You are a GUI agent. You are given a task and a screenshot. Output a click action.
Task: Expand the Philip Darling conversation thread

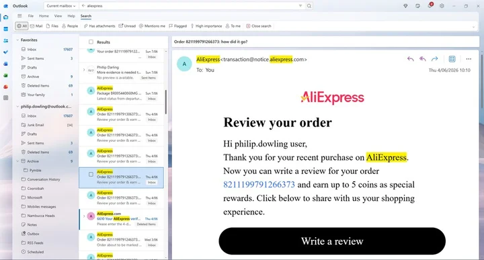(x=83, y=70)
